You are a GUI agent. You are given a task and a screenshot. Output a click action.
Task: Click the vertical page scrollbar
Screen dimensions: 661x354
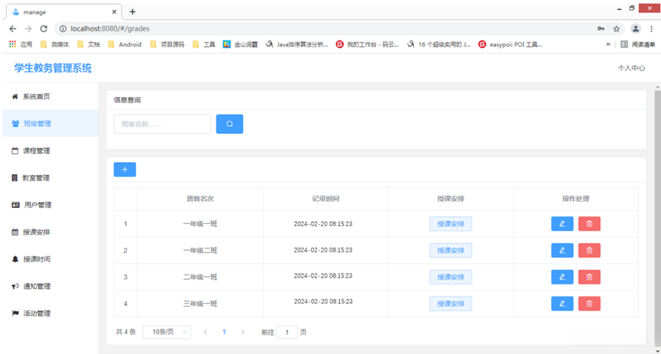coord(656,191)
